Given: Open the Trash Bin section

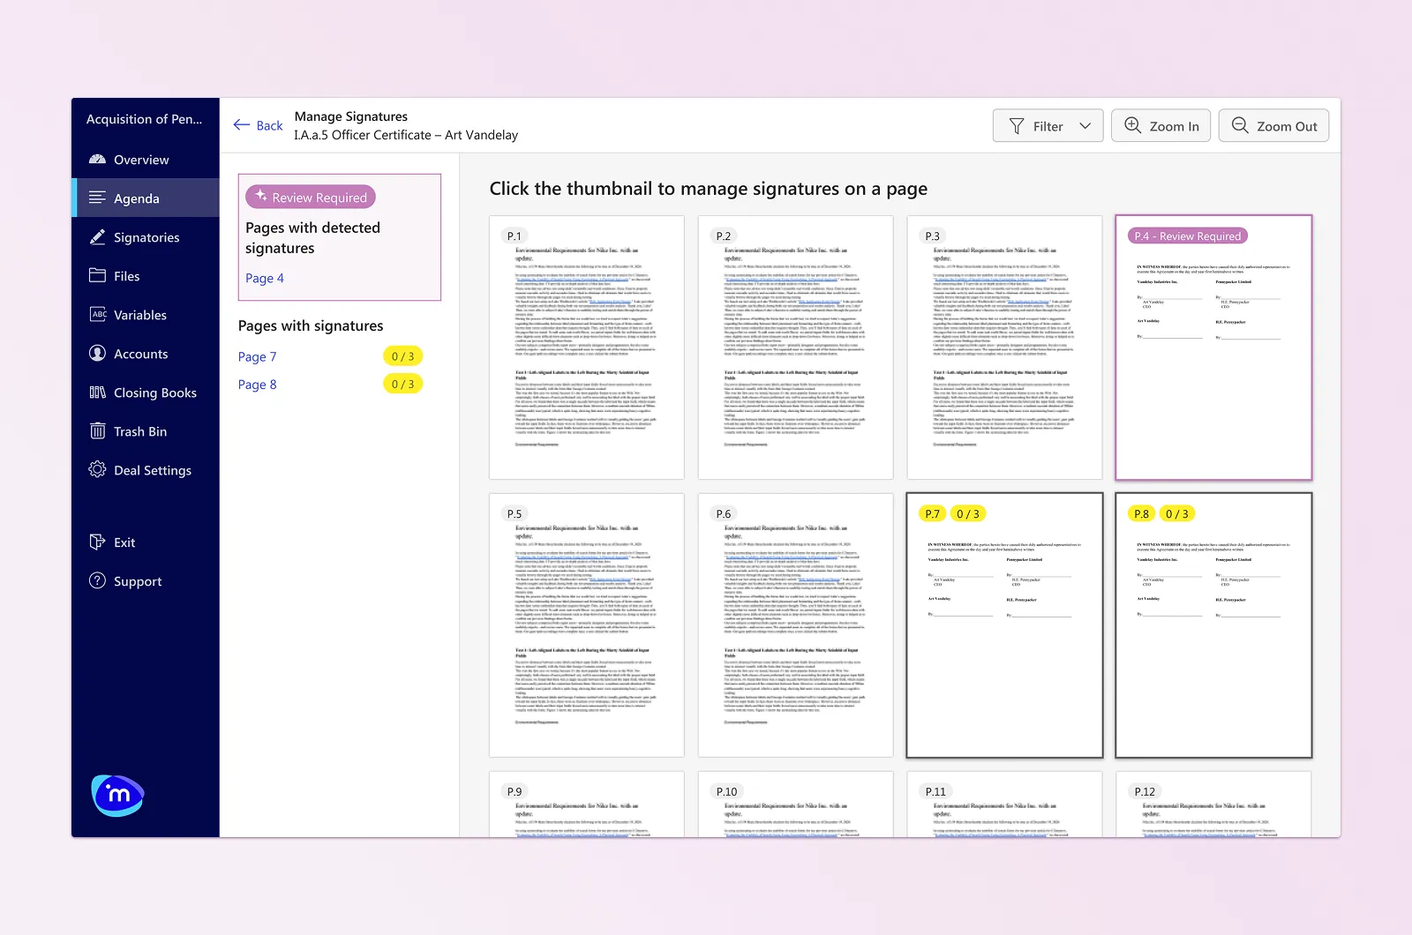Looking at the screenshot, I should (146, 431).
